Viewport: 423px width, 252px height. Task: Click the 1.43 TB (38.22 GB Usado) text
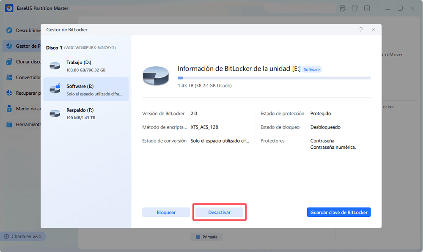pos(205,85)
